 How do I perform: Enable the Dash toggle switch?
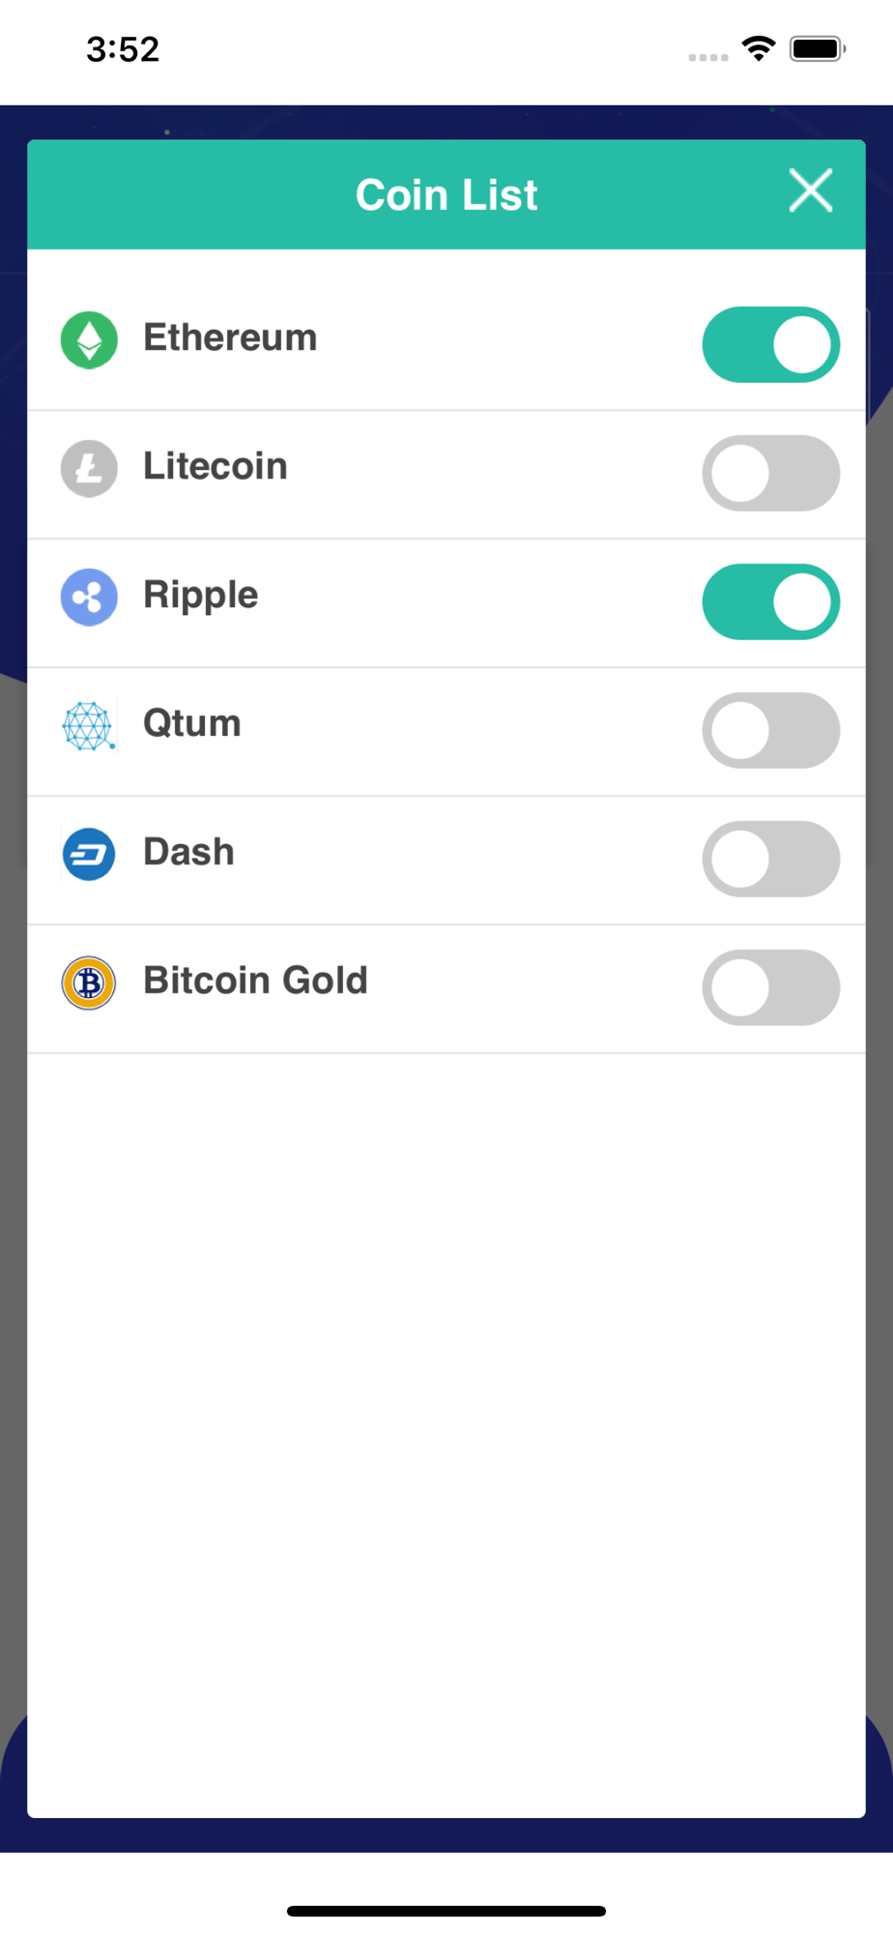[770, 860]
